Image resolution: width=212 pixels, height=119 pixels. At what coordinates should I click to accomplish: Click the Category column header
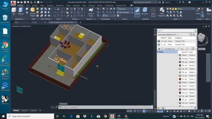click(178, 38)
